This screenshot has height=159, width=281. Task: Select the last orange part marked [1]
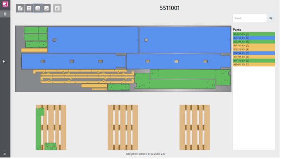coord(254,64)
